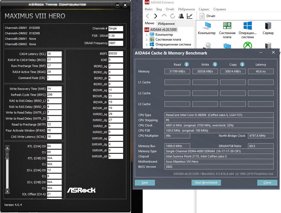
Task: Open the AIDA64 graph chart icon
Action: point(190,16)
